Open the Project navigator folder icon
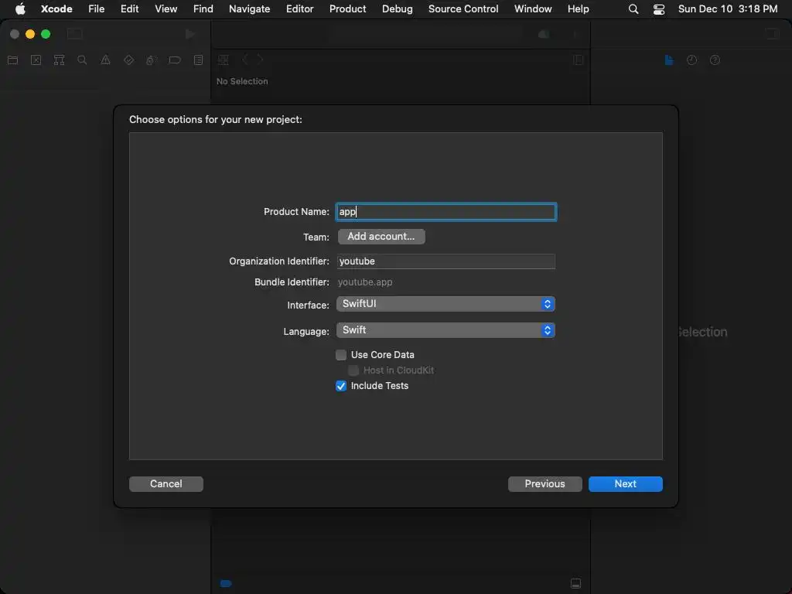The image size is (792, 594). [x=12, y=60]
